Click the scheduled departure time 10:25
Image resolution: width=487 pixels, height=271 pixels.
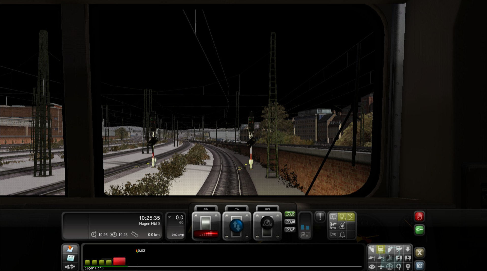pos(123,235)
